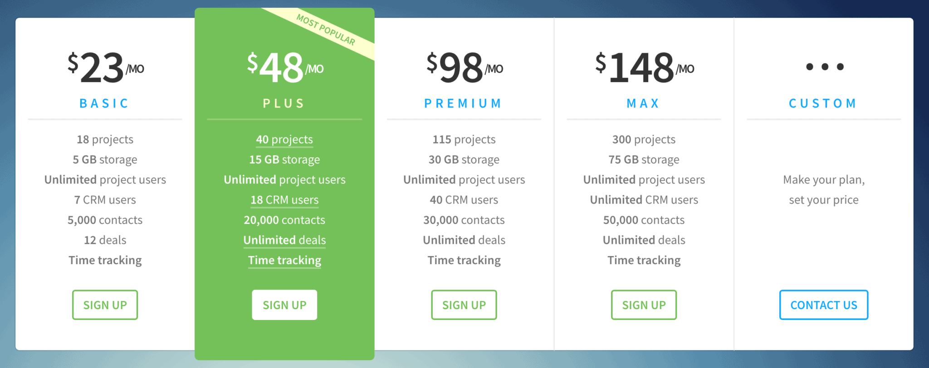Click the $23/mo price heading
The image size is (929, 368).
[106, 67]
